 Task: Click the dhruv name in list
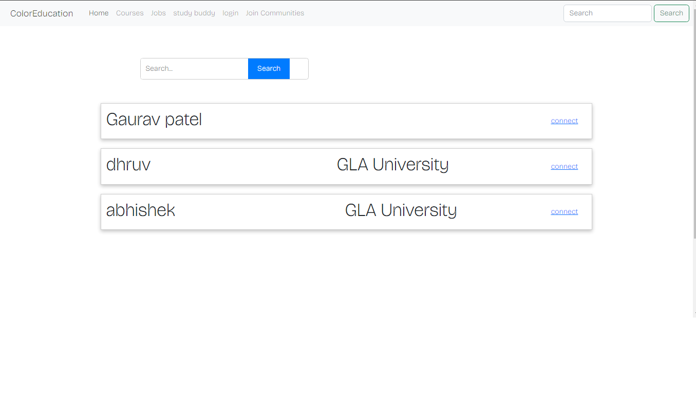pos(128,165)
